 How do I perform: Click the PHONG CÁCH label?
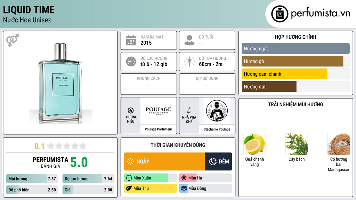148,78
